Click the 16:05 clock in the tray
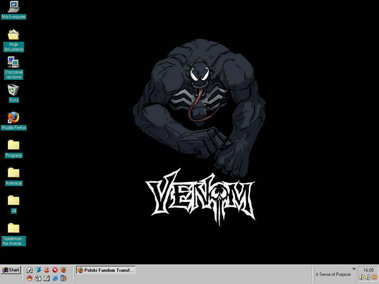The image size is (379, 284). coord(368,270)
